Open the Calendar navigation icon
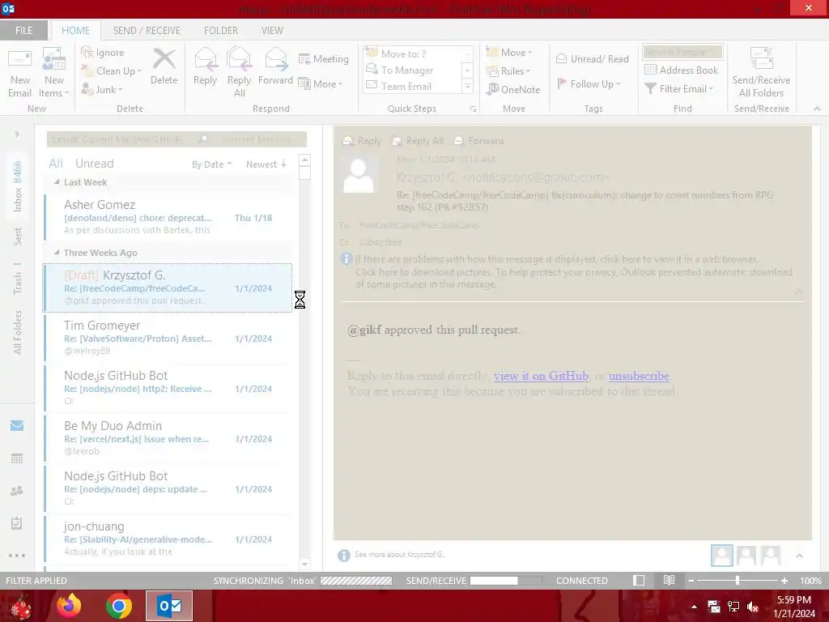 (x=17, y=458)
